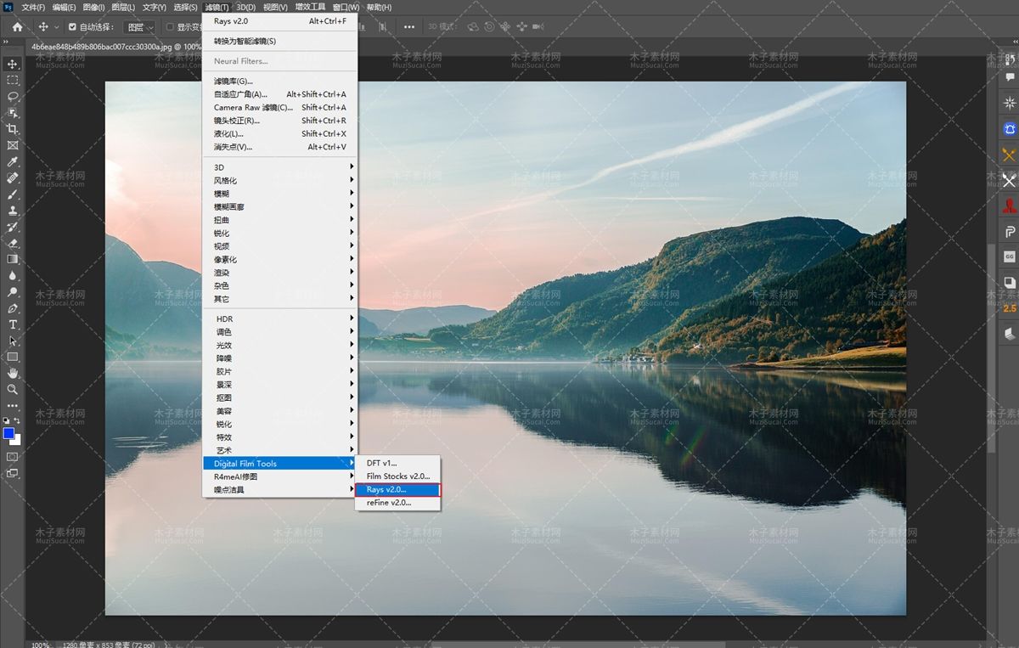Click the white background color swatch
Viewport: 1019px width, 648px height.
coord(17,441)
